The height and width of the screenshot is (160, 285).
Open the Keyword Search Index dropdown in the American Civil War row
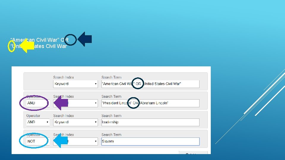click(75, 84)
